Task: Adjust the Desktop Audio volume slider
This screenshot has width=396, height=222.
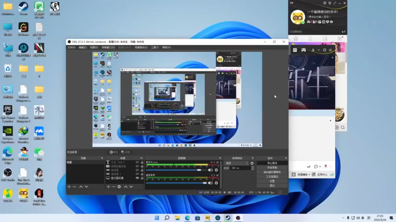Action: (177, 183)
